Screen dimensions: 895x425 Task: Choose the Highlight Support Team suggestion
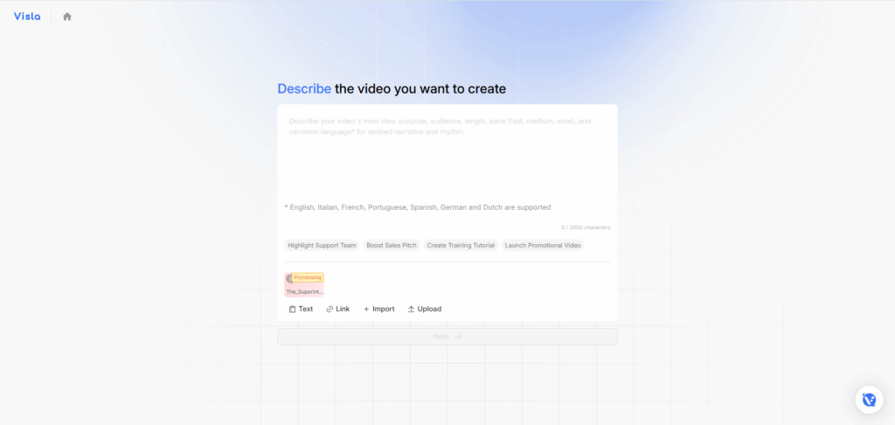click(x=322, y=245)
